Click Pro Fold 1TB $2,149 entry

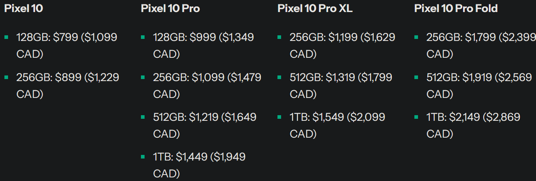[x=474, y=125]
